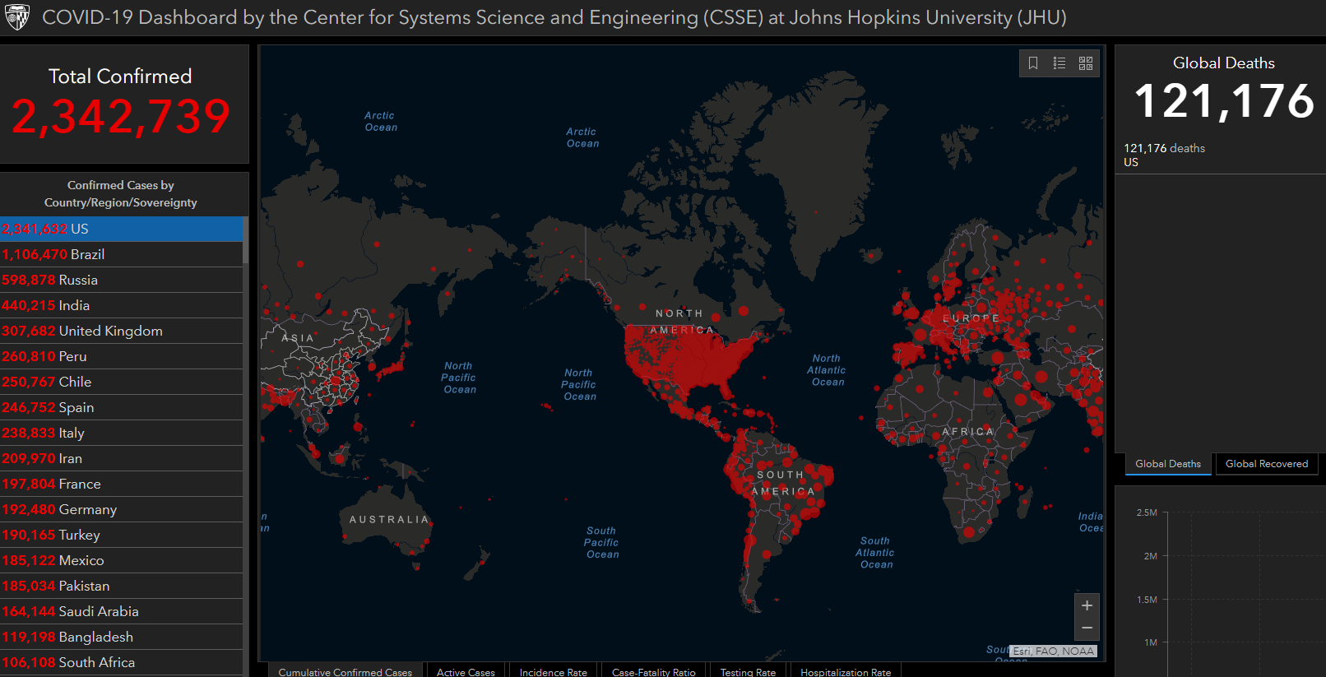1326x677 pixels.
Task: Switch to the Incidence Rate tab
Action: [554, 671]
